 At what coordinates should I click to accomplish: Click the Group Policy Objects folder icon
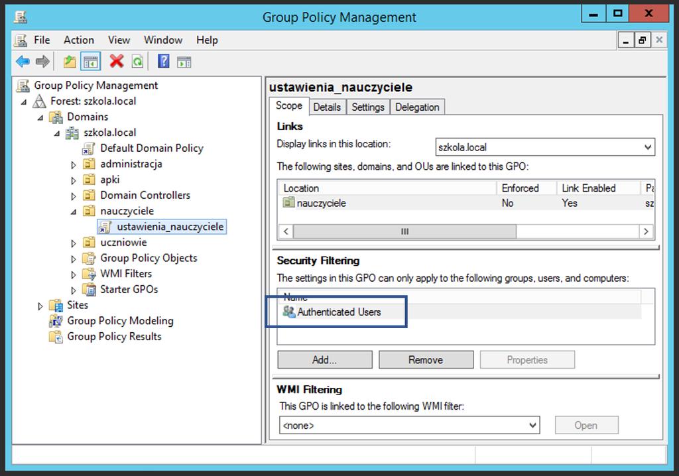(x=89, y=258)
